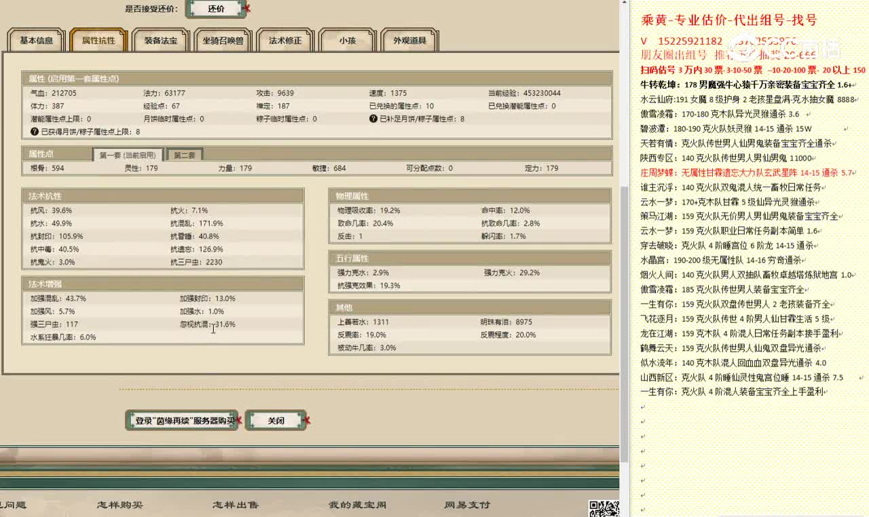
Task: Click the QR code in the footer
Action: (x=603, y=508)
